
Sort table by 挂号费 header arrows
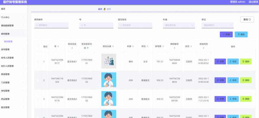tap(163, 47)
